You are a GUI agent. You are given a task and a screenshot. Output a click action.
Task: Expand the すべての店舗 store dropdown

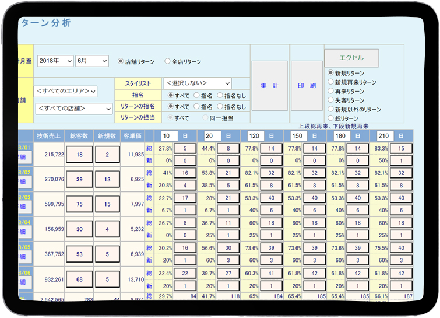point(73,109)
